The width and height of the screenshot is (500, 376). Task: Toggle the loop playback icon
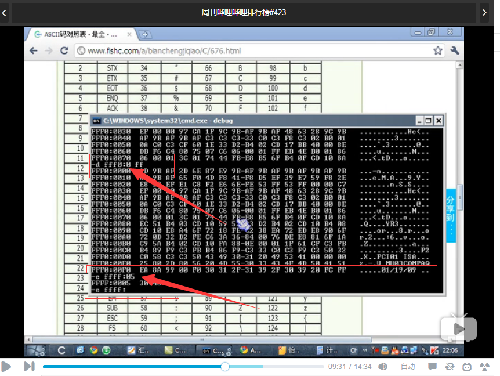450,367
